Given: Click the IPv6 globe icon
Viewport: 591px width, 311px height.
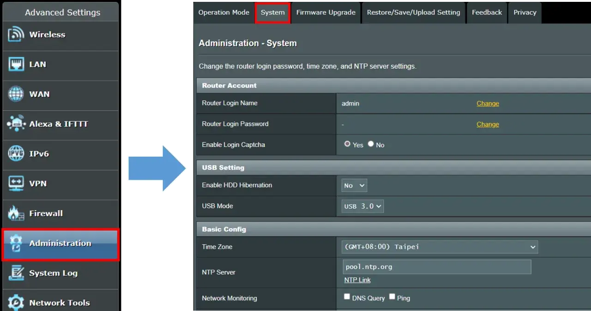Looking at the screenshot, I should [16, 153].
